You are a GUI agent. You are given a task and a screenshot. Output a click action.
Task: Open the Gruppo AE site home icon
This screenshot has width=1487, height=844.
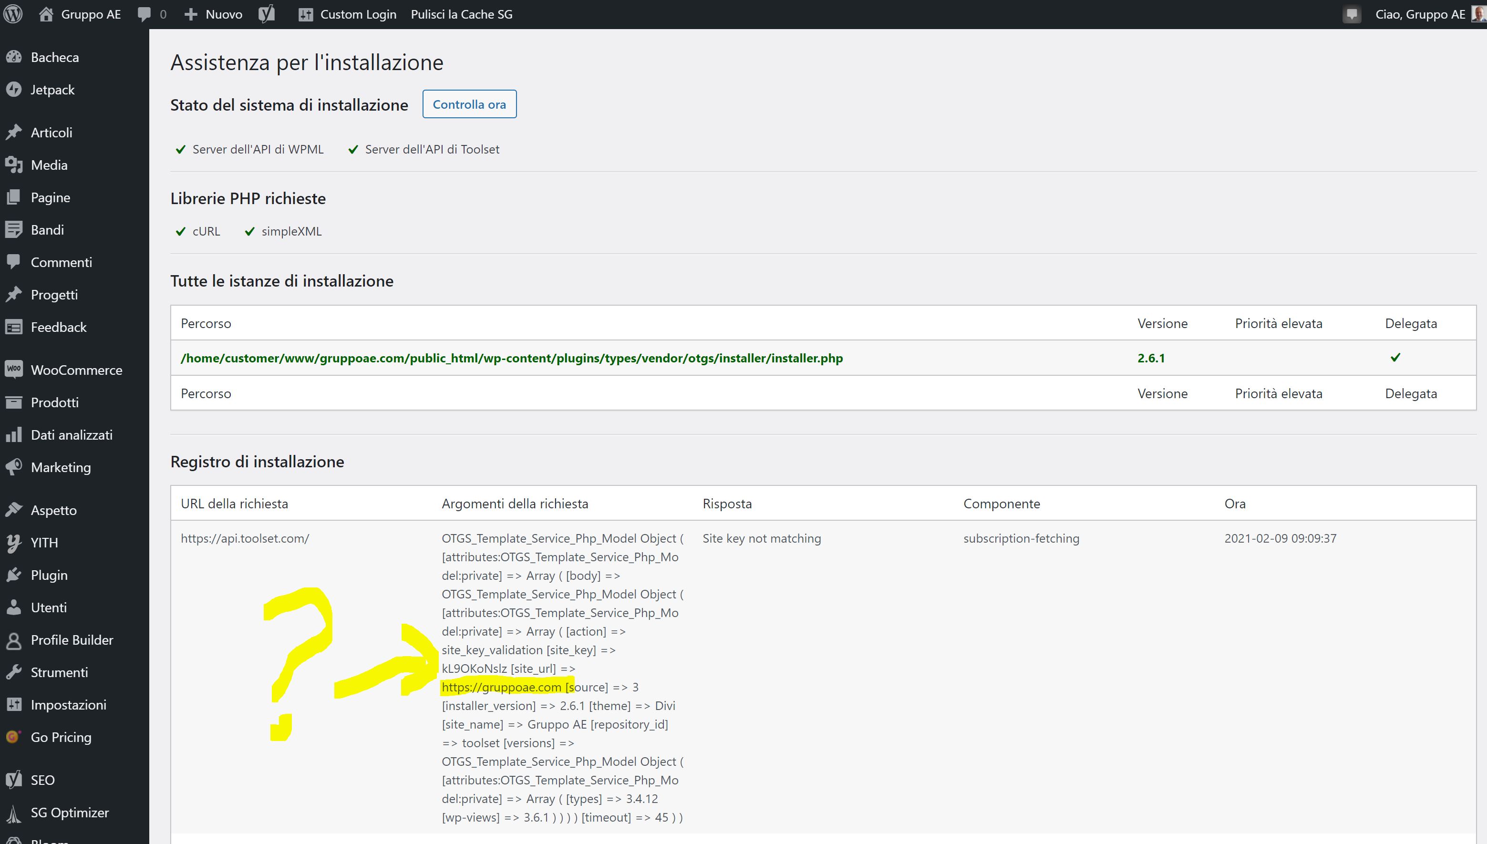[46, 14]
